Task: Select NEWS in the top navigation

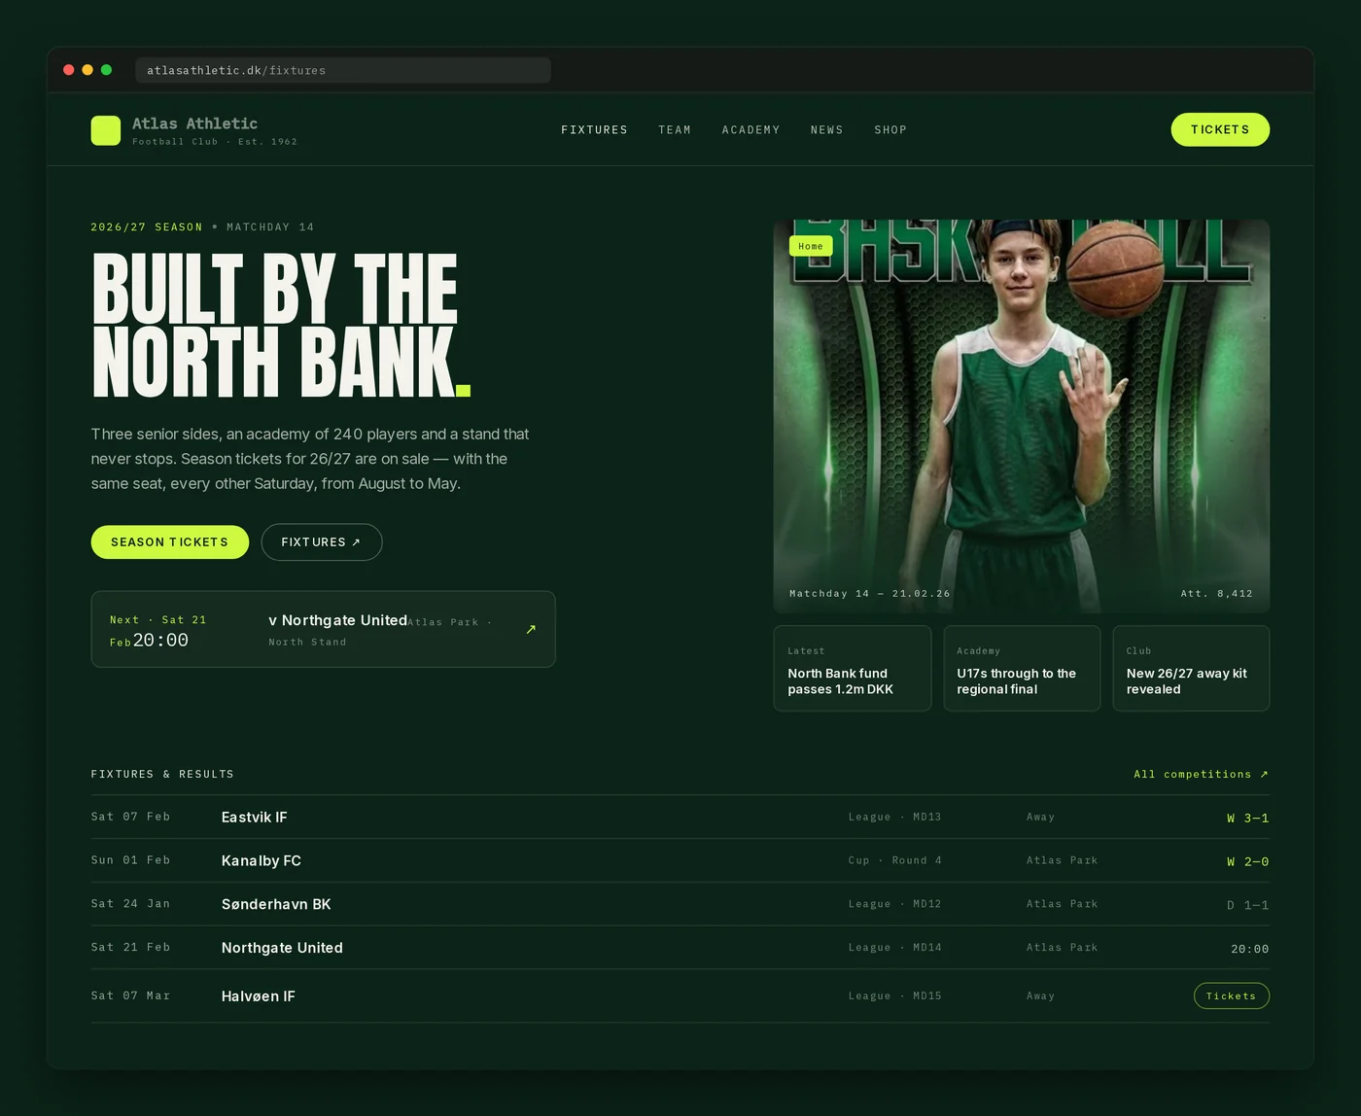Action: (827, 130)
